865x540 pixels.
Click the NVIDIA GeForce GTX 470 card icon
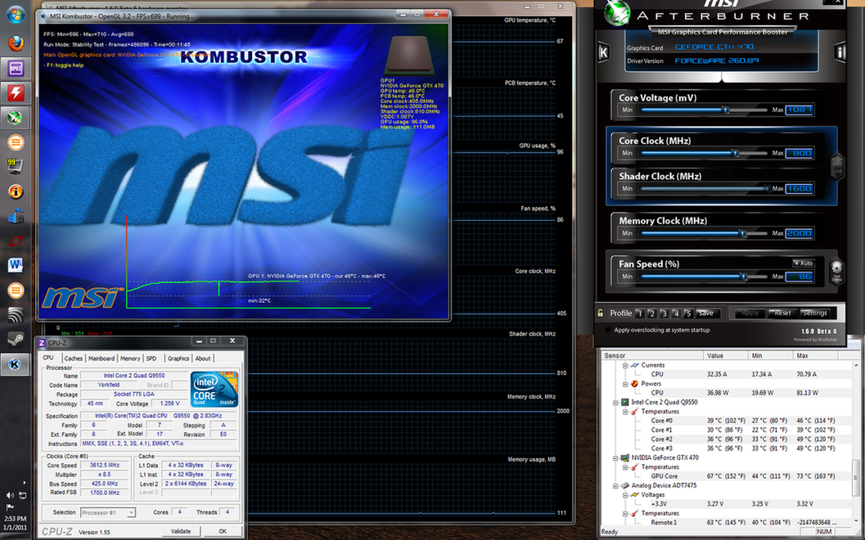point(625,458)
